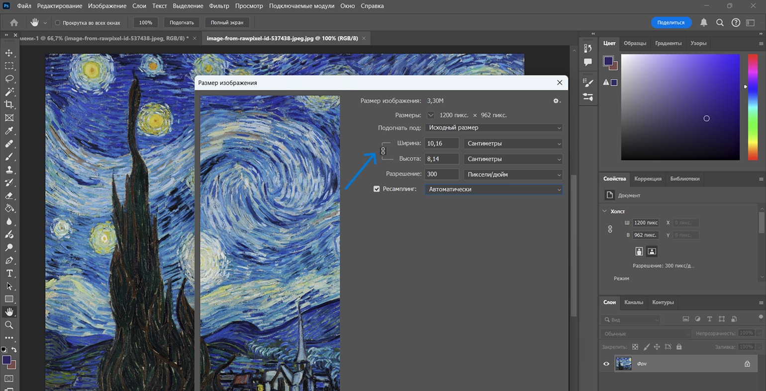This screenshot has height=391, width=766.
Task: Select the Blur tool
Action: [9, 222]
